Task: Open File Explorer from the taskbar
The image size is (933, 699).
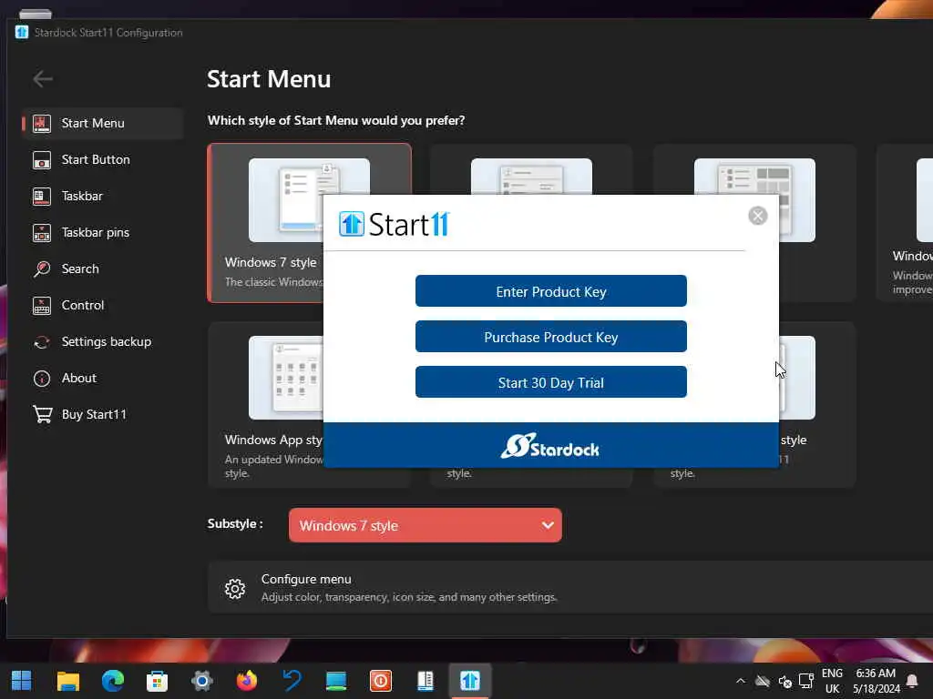Action: (x=67, y=681)
